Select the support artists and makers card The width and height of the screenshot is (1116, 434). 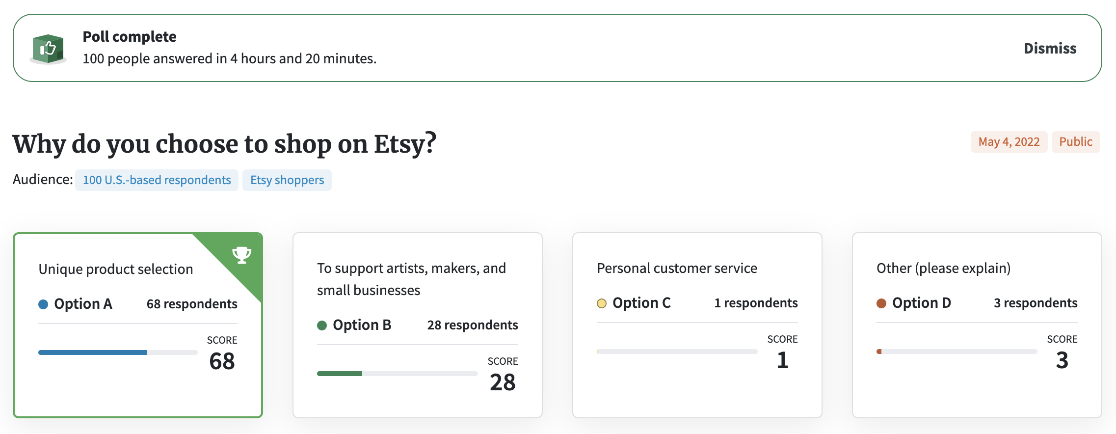pyautogui.click(x=418, y=325)
